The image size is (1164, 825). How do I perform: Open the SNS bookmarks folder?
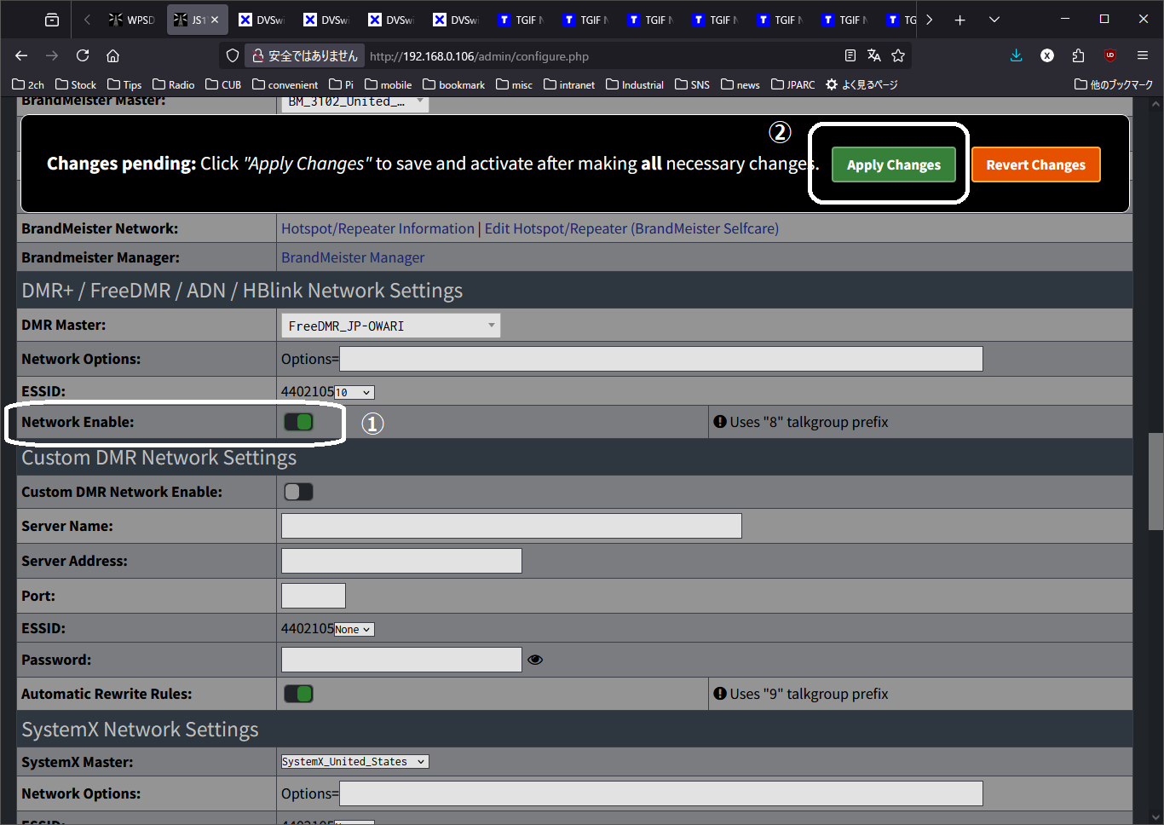(x=692, y=84)
